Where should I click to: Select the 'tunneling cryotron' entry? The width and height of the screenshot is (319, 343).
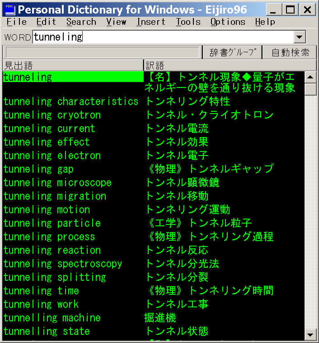(52, 115)
